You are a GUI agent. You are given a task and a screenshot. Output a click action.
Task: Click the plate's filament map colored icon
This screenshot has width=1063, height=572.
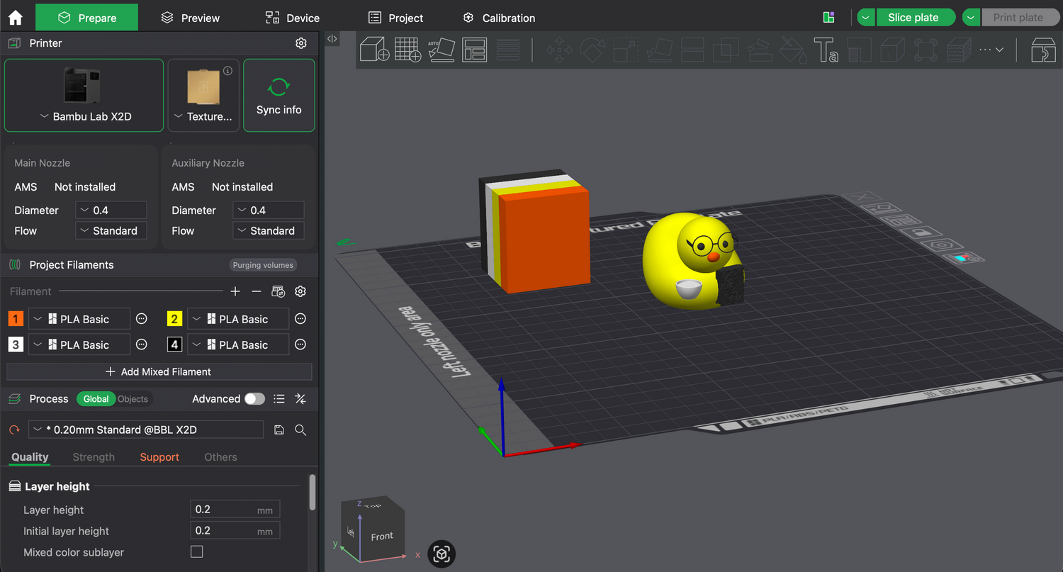coord(964,258)
